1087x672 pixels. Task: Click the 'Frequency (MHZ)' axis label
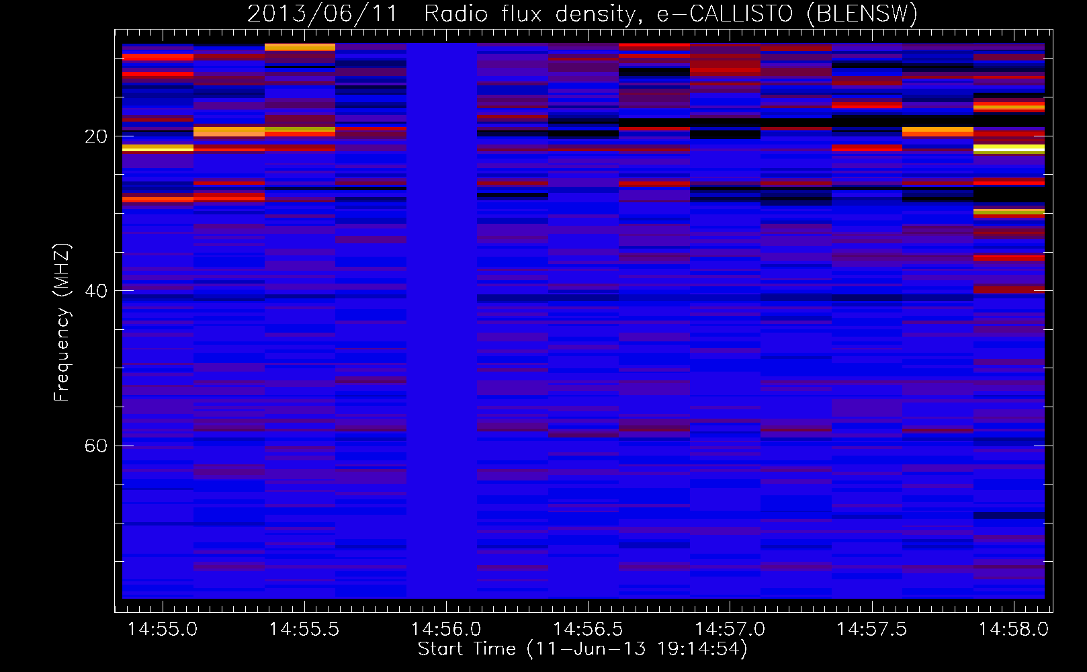61,322
